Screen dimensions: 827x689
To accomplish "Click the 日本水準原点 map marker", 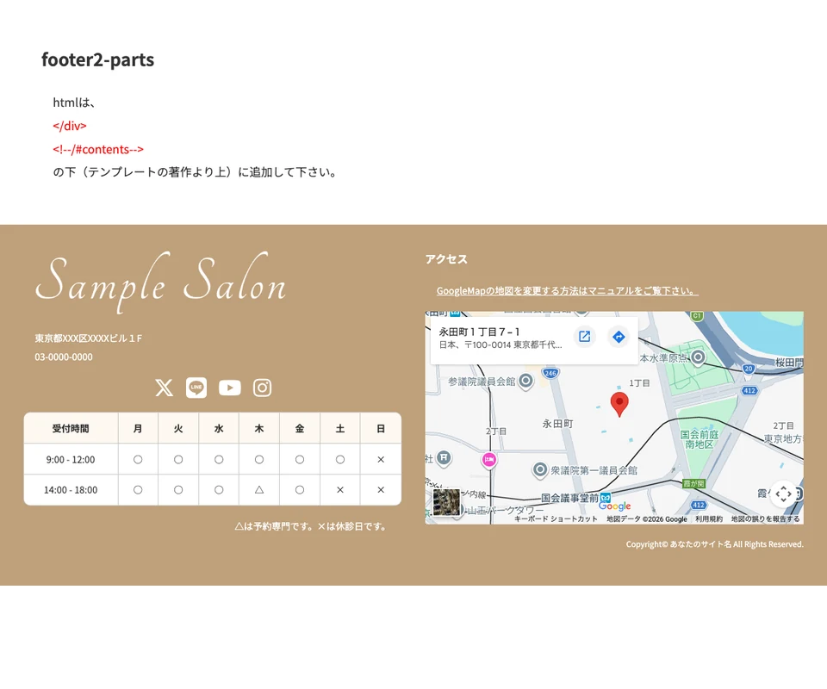I will click(x=698, y=357).
